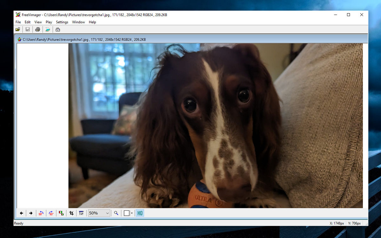Open the Settings menu
This screenshot has width=381, height=238.
point(62,22)
